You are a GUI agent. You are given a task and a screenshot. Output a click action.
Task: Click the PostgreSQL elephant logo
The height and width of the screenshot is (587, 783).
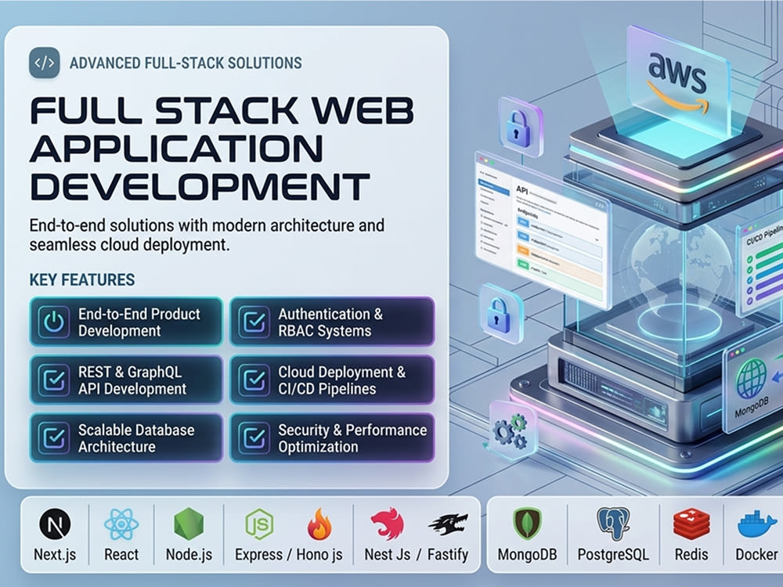[613, 524]
